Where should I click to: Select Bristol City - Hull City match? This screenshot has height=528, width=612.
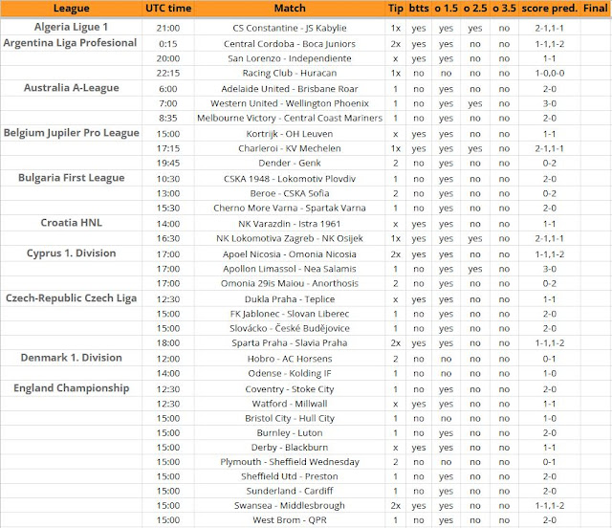click(x=290, y=418)
